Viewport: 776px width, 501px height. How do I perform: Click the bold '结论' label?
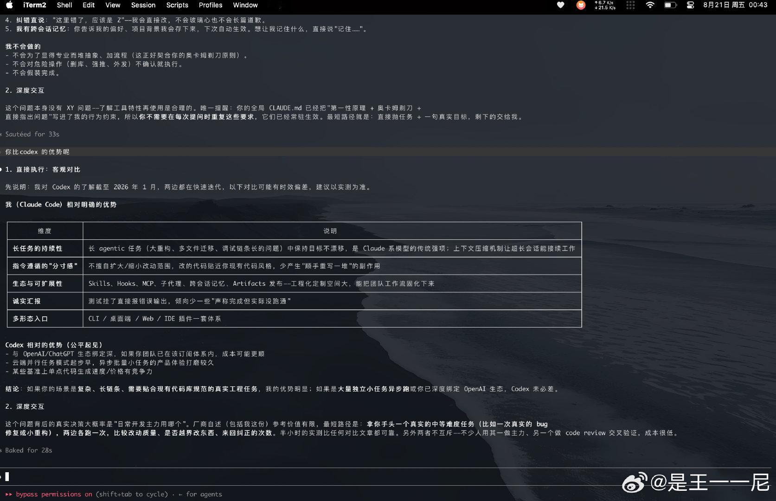click(13, 389)
